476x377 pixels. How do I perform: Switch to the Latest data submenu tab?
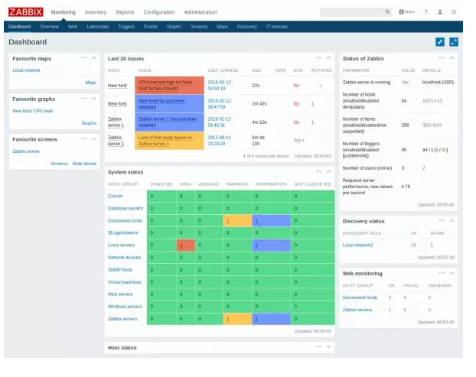[x=97, y=27]
